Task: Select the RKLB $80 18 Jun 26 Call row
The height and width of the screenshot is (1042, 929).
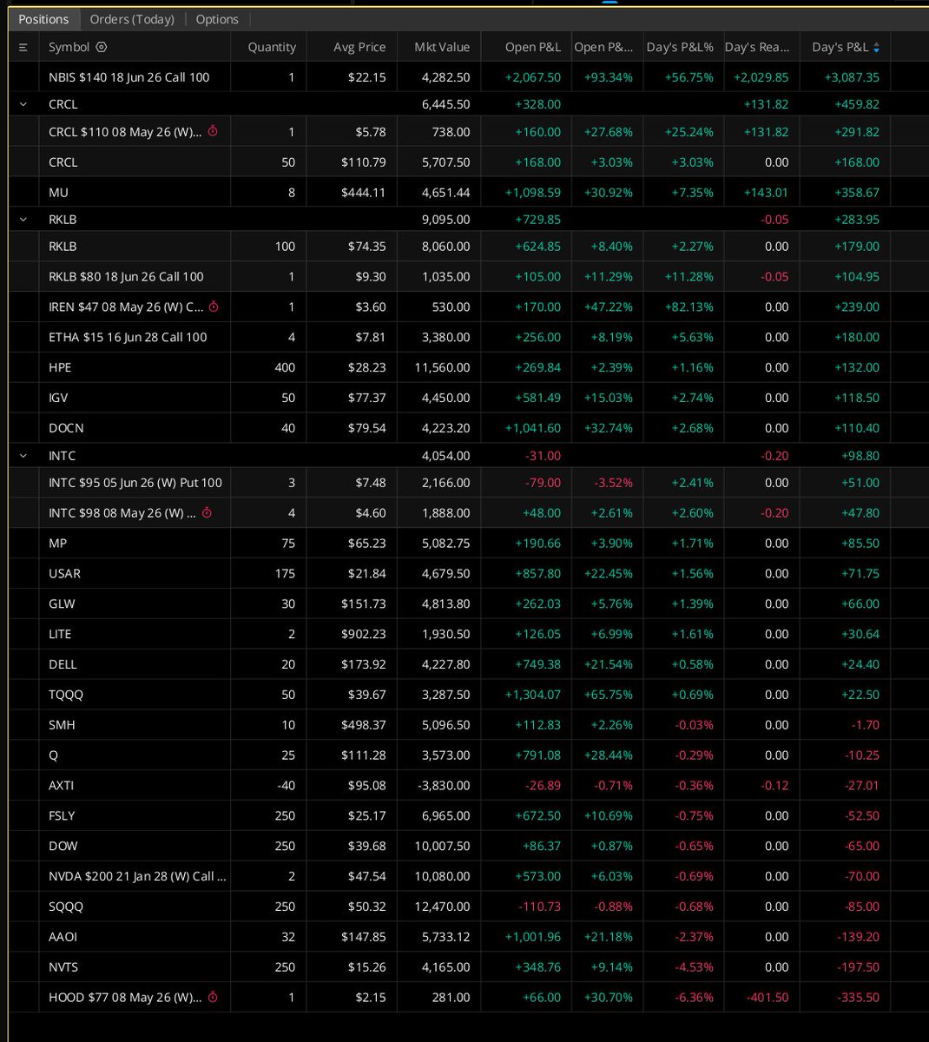Action: click(469, 277)
